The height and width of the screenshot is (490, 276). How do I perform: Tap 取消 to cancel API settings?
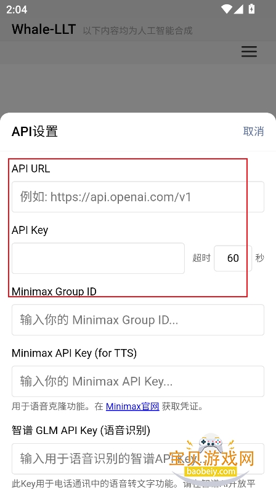click(x=253, y=131)
